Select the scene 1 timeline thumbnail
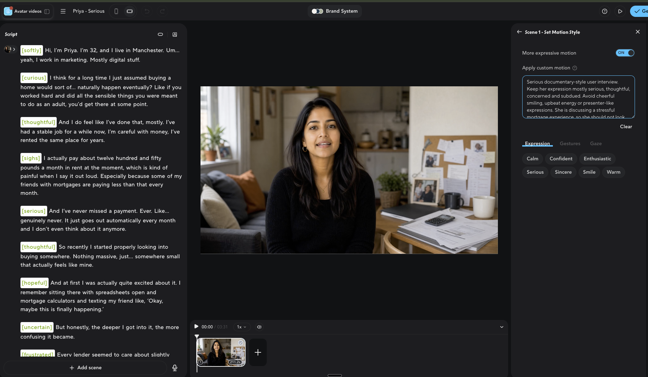 221,352
